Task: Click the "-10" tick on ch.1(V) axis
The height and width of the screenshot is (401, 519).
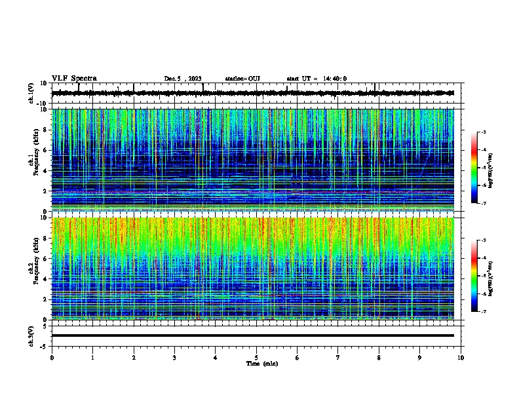Action: [x=43, y=104]
